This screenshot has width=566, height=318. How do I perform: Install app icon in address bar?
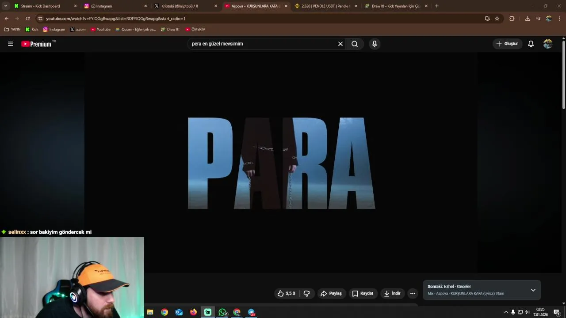tap(487, 19)
